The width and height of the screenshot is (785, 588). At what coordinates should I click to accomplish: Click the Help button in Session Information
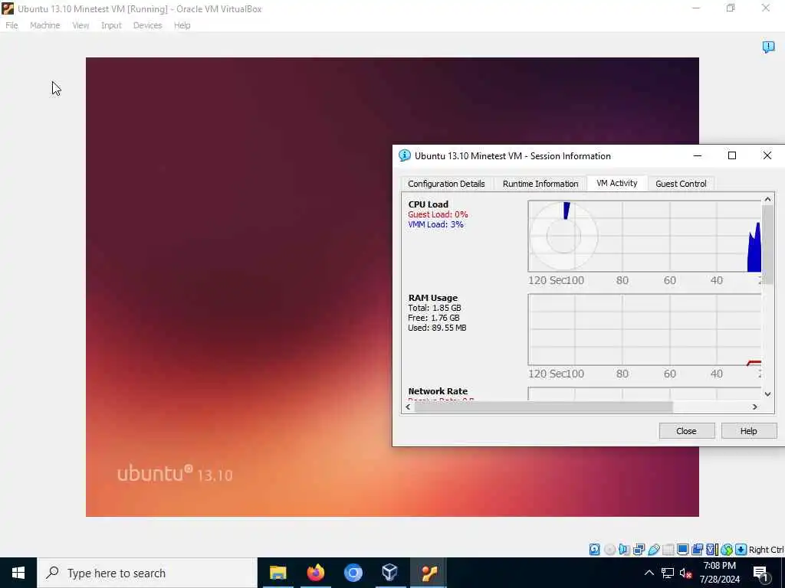[749, 431]
